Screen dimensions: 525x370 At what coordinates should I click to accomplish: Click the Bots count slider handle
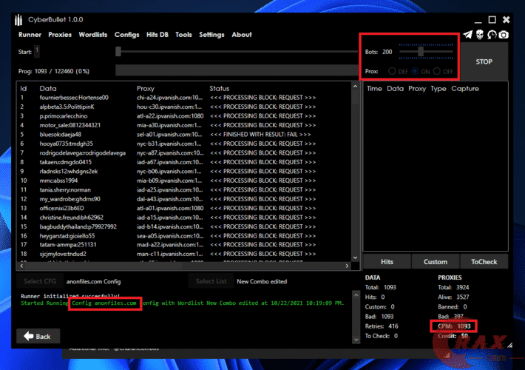coord(421,52)
